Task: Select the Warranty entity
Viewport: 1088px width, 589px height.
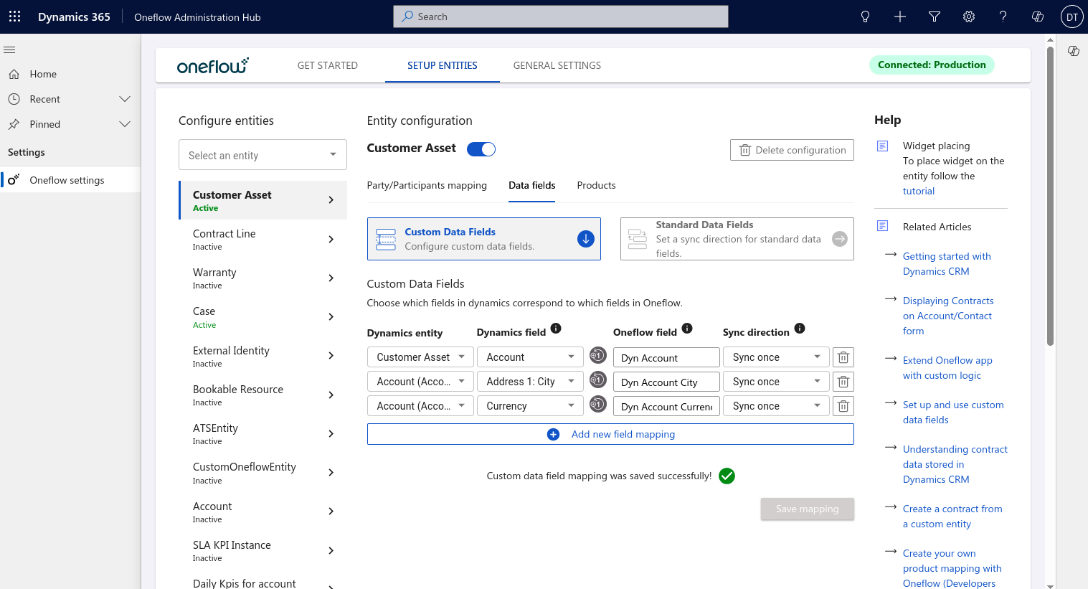Action: [x=263, y=278]
